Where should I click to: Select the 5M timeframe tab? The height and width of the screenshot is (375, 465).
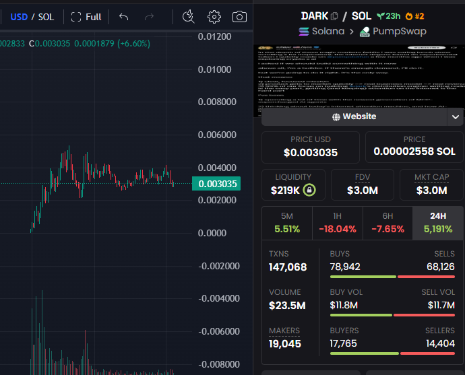[x=287, y=223]
